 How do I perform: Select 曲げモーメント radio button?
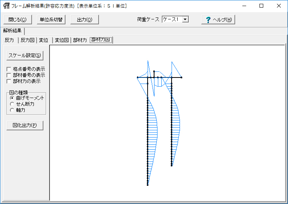tap(12, 98)
